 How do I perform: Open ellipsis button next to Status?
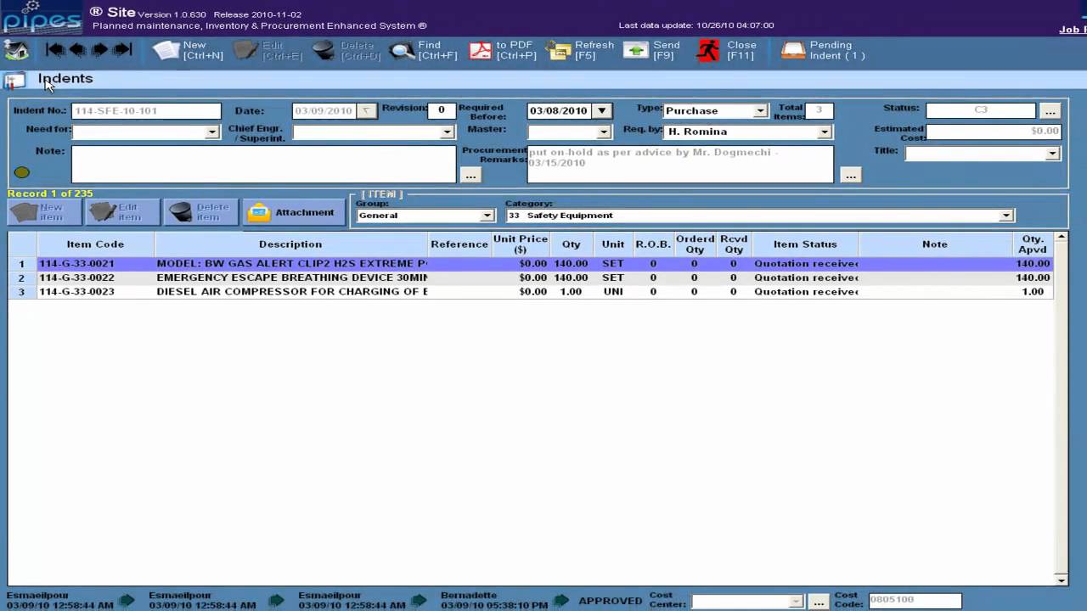pos(1050,111)
